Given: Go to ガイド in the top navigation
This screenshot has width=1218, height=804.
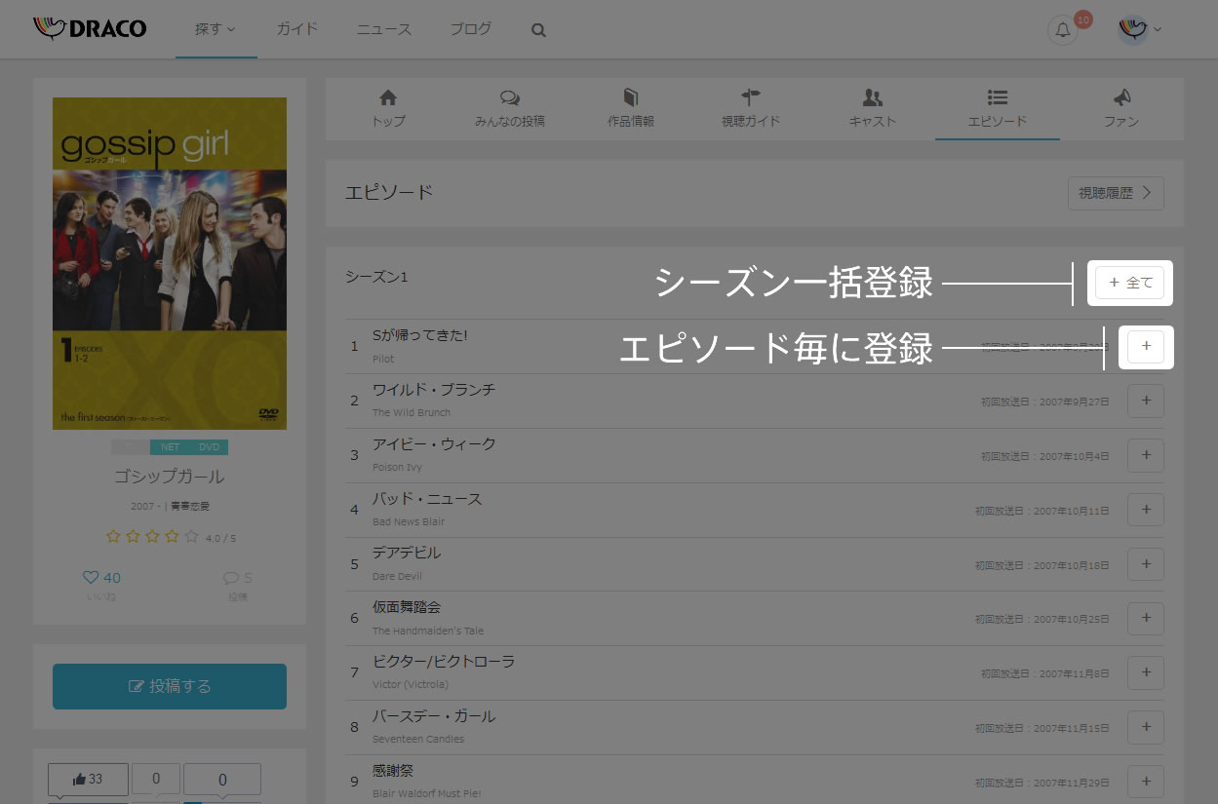Looking at the screenshot, I should pyautogui.click(x=297, y=29).
